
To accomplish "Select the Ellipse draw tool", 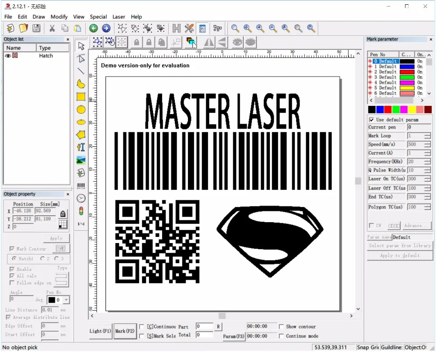I will 81,122.
